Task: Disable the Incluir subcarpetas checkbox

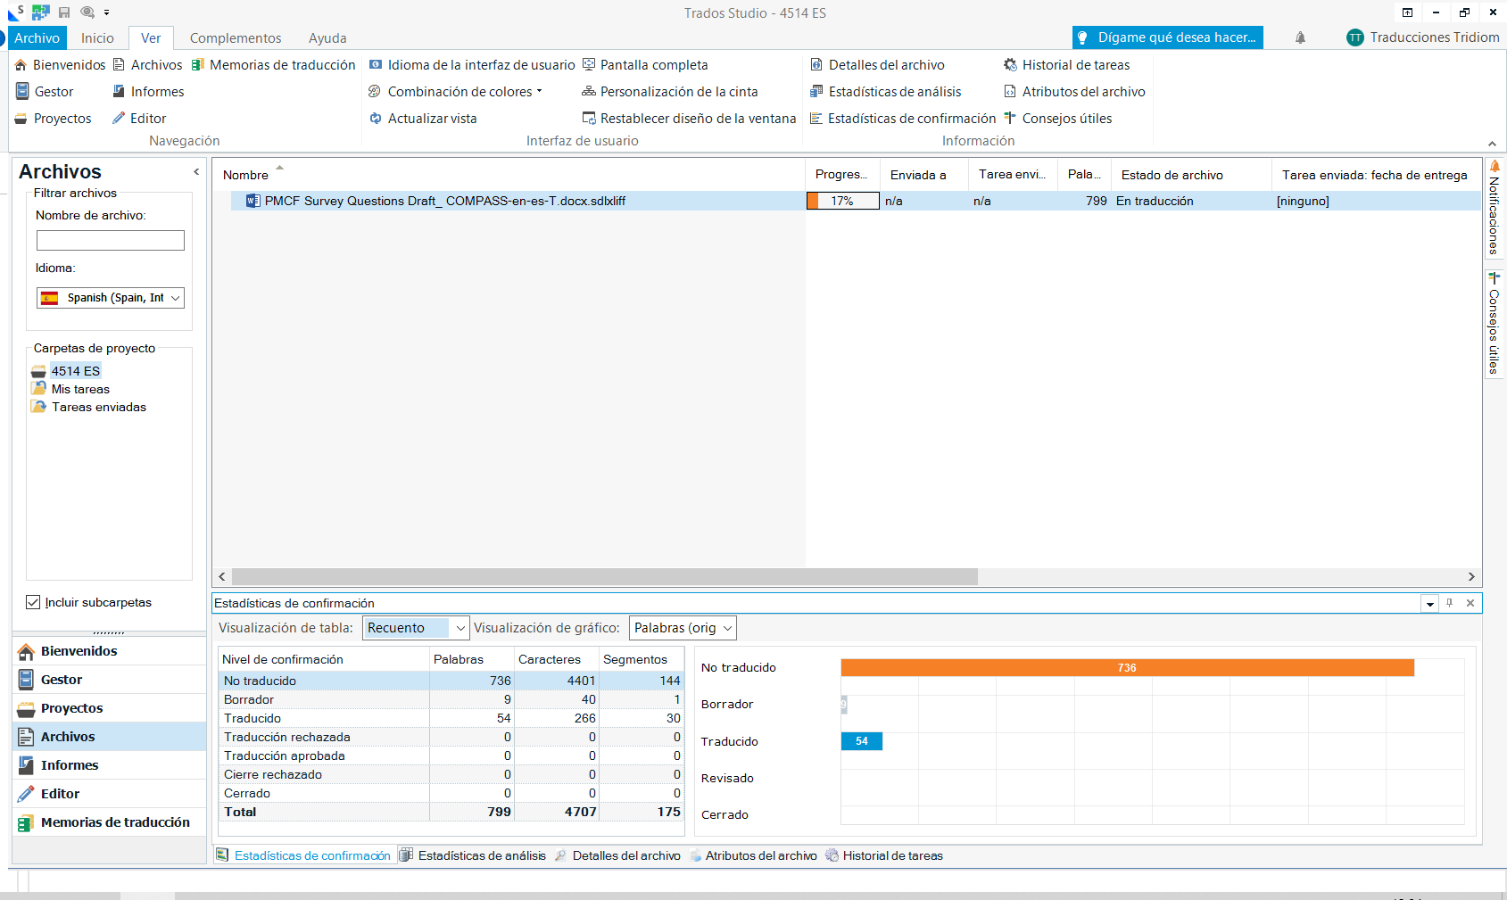Action: point(33,602)
